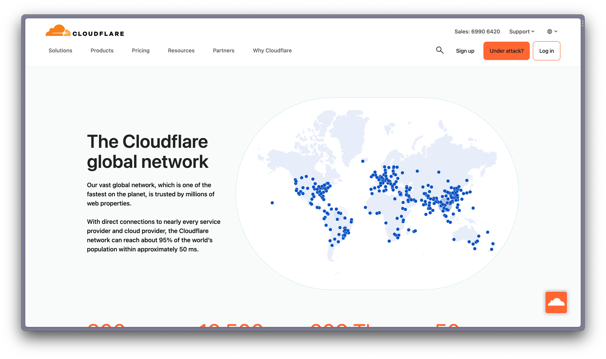Click the Under attack? button
606x359 pixels.
506,51
